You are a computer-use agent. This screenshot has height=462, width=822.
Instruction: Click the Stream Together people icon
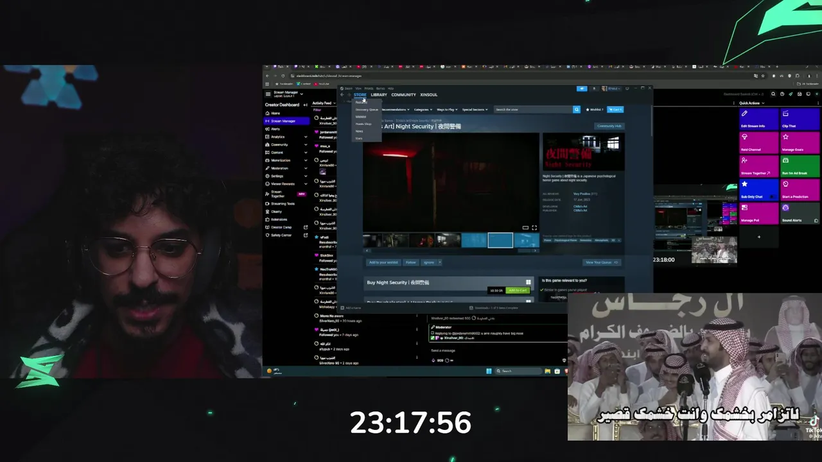744,160
